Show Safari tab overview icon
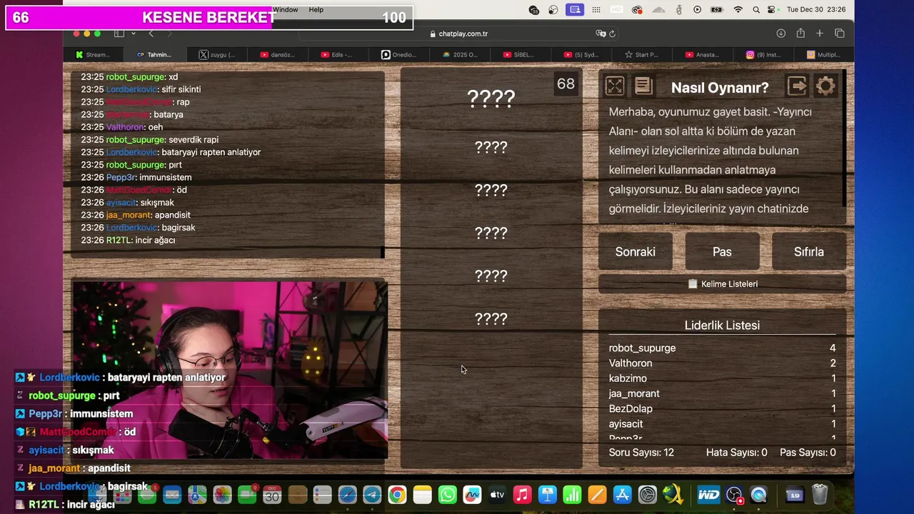The width and height of the screenshot is (914, 514). click(x=840, y=34)
